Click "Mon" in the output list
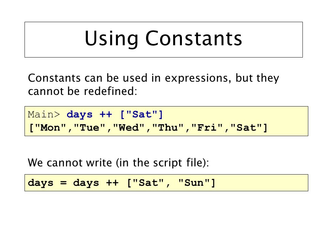The width and height of the screenshot is (327, 245). point(50,128)
